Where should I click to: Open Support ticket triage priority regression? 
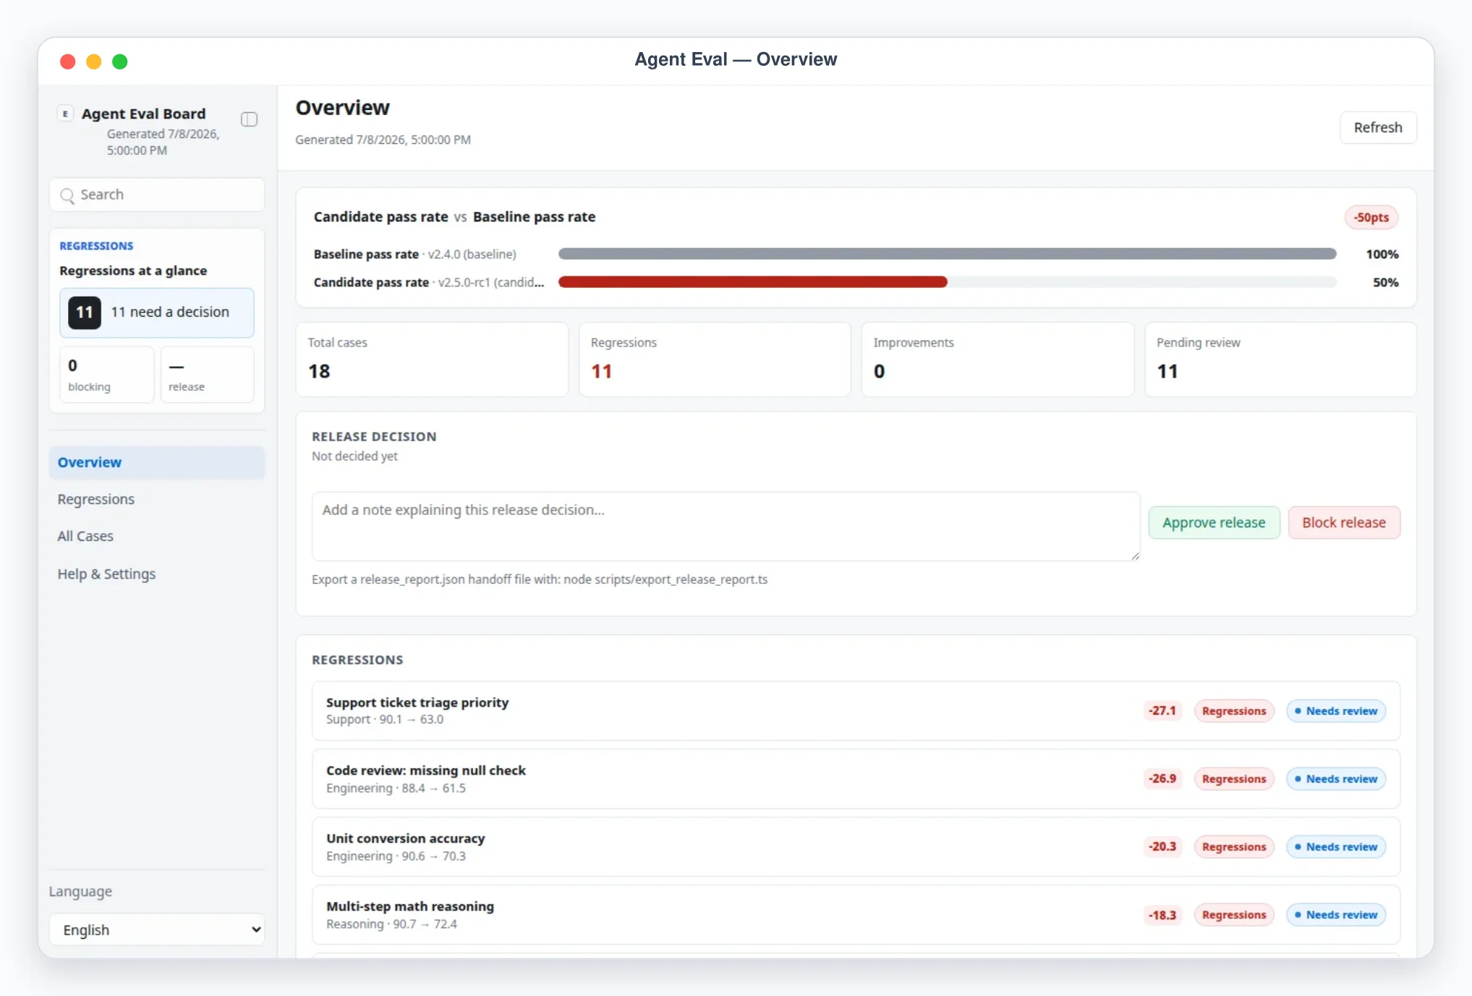(x=856, y=711)
